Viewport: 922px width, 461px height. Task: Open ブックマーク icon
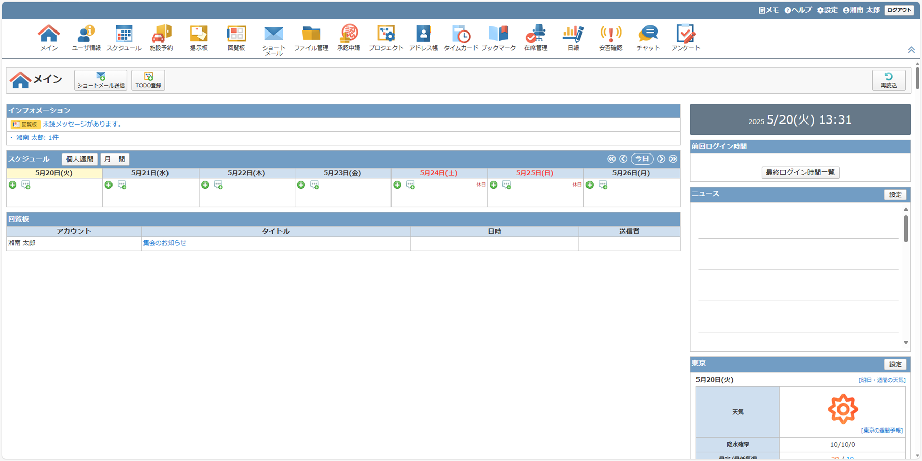pyautogui.click(x=498, y=38)
